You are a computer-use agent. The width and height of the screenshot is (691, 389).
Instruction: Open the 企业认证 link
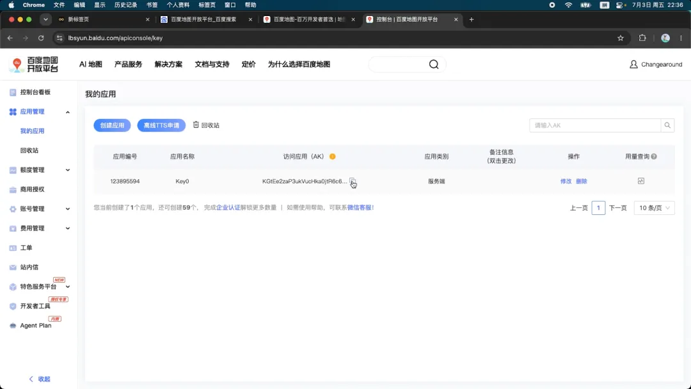click(228, 207)
